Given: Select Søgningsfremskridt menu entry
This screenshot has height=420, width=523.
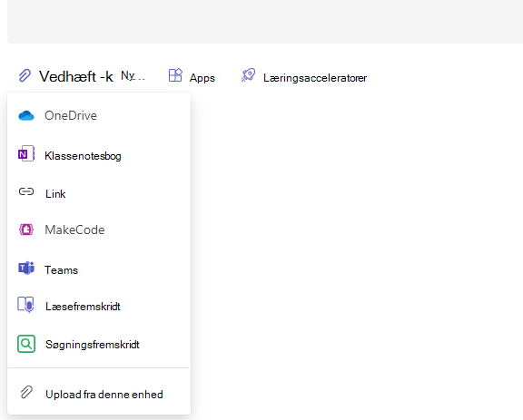Looking at the screenshot, I should point(93,345).
